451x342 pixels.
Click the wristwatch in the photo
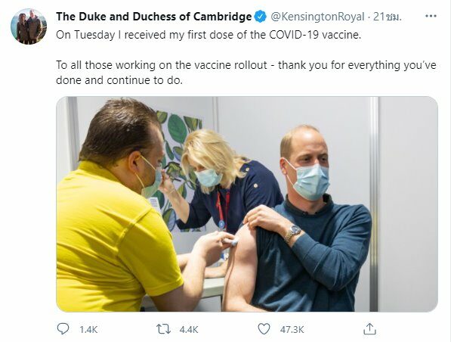point(292,233)
